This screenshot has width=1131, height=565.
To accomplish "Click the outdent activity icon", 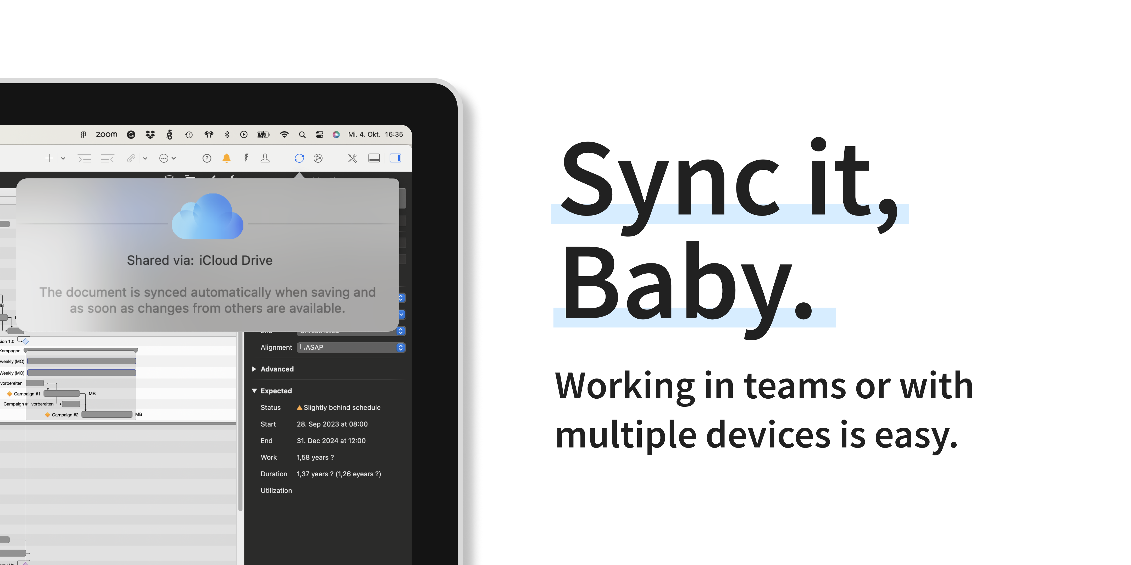I will [x=108, y=158].
